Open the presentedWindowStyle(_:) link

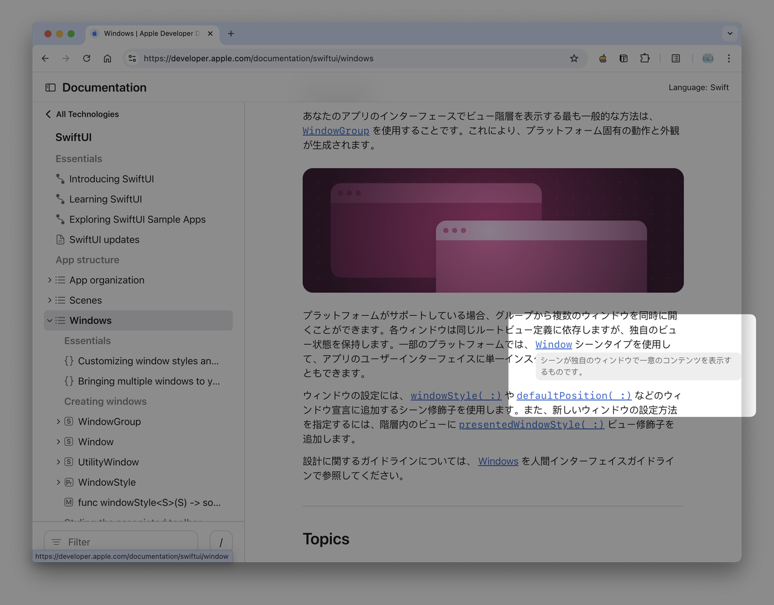532,425
